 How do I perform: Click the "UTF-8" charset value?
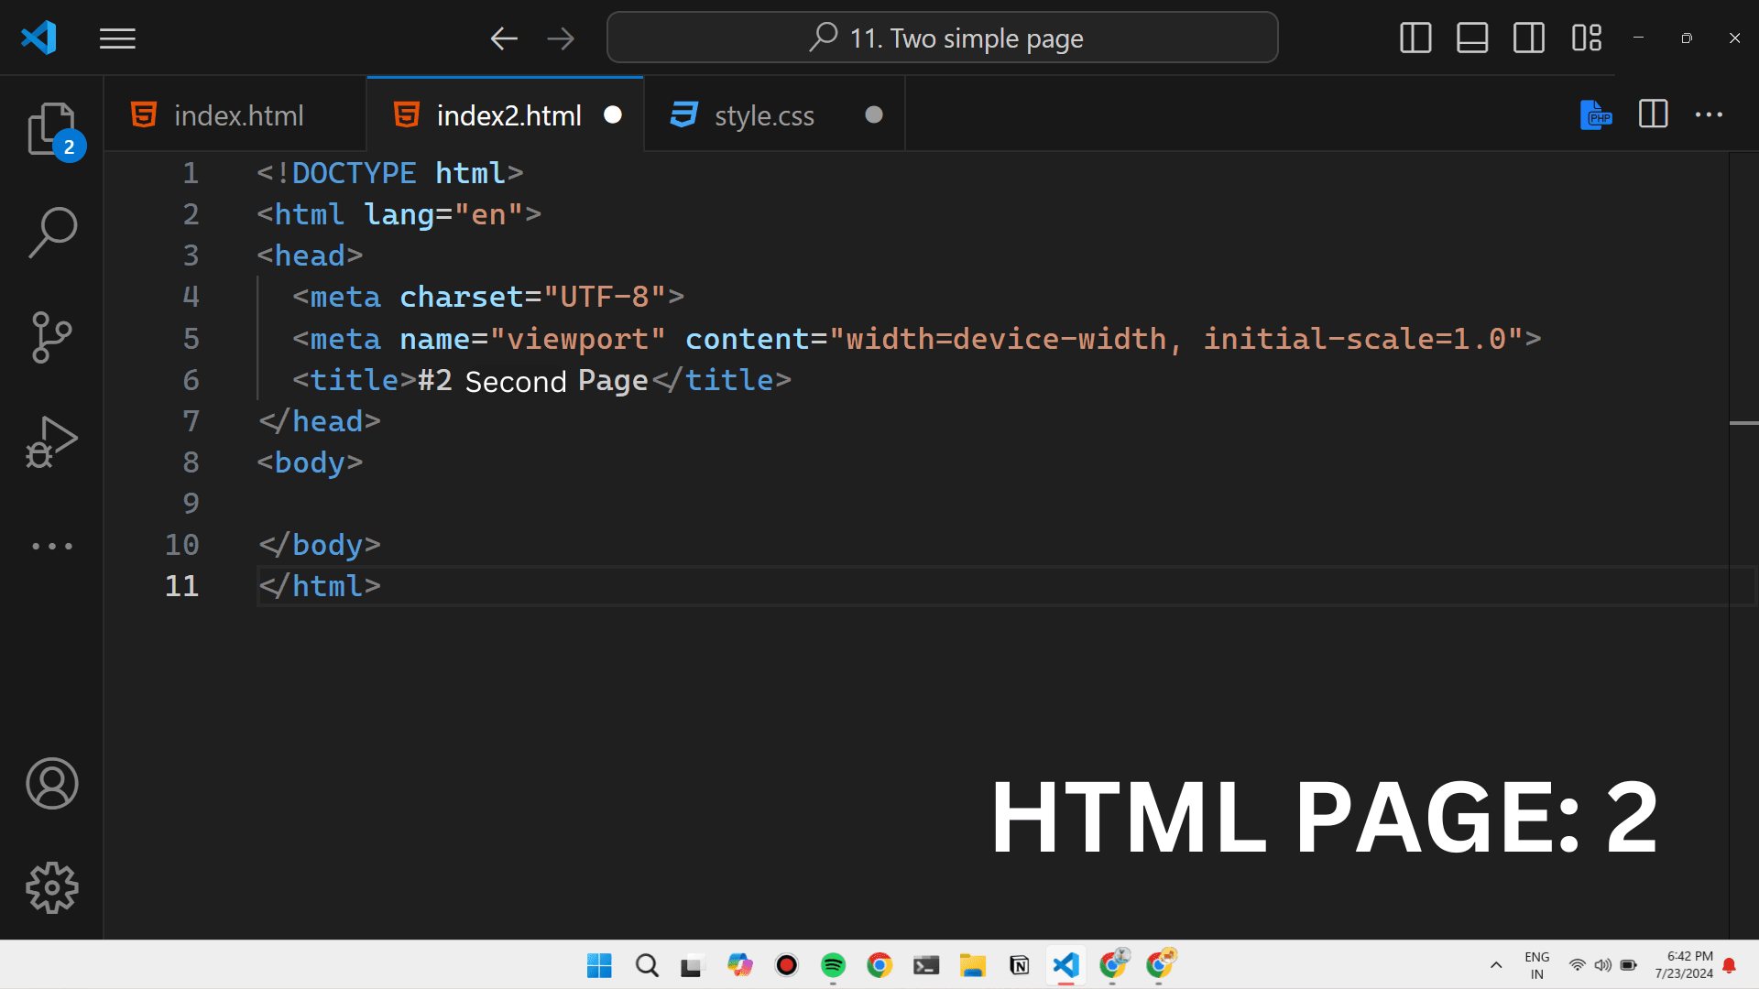pos(605,298)
